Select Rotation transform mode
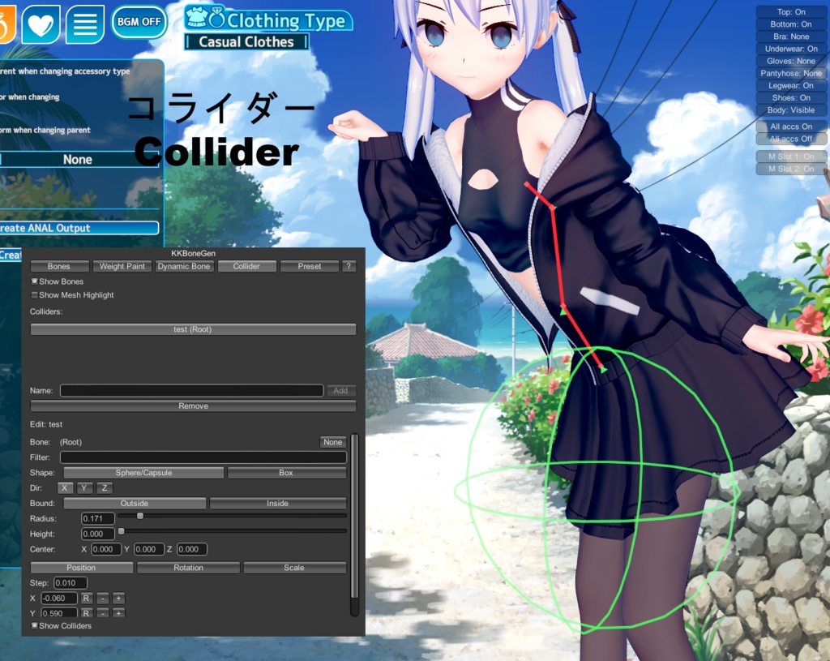The image size is (830, 661). pos(188,567)
